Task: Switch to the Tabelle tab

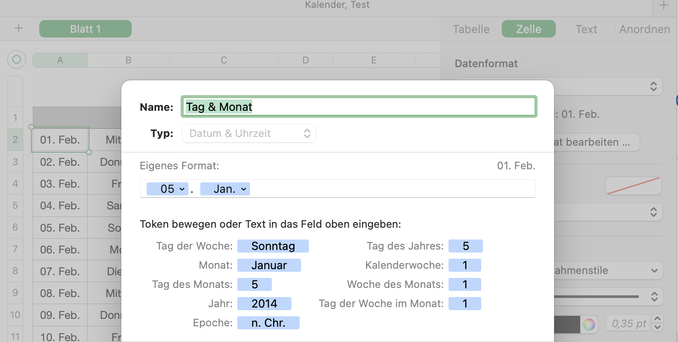Action: (471, 29)
